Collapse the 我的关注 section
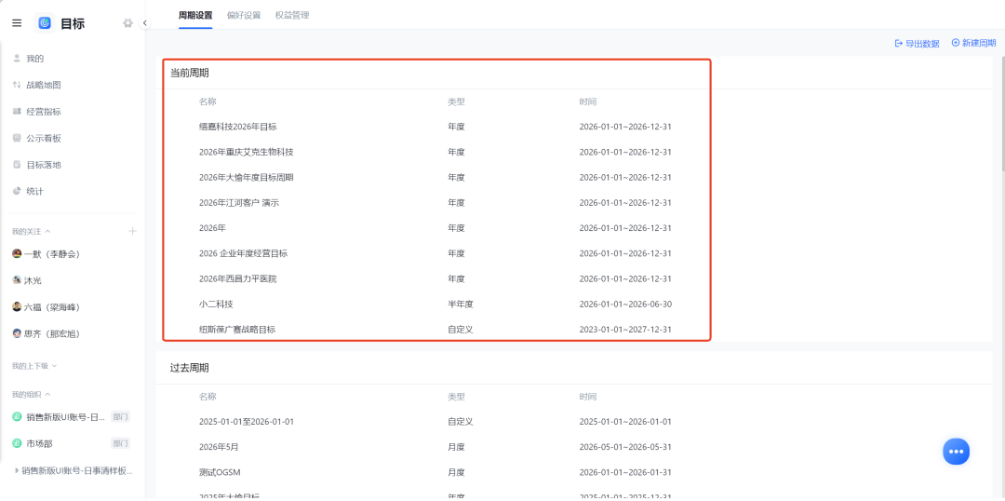 (31, 231)
